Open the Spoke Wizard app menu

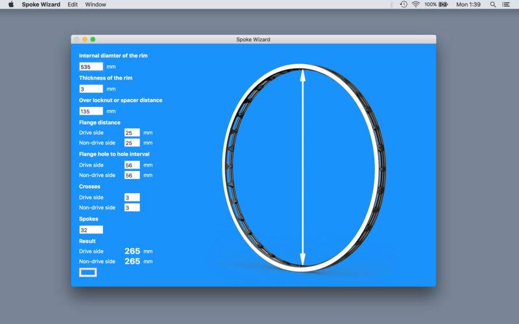click(41, 5)
